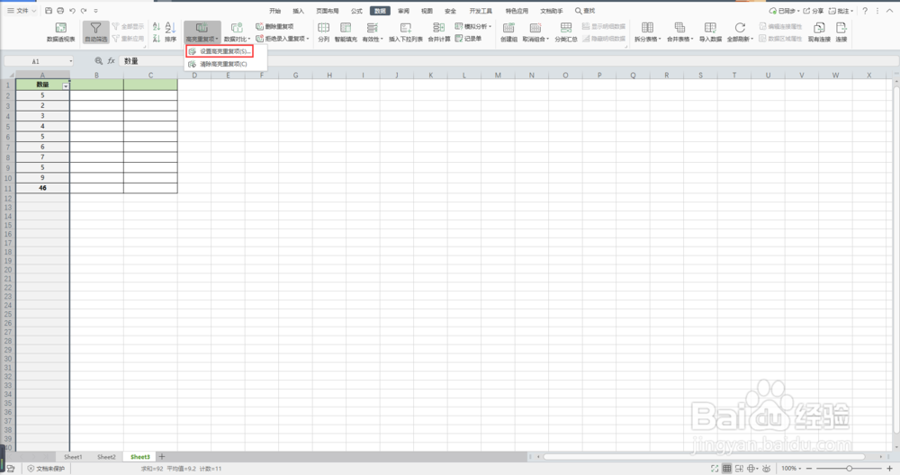Click the Save icon in quick access toolbar
900x475 pixels.
(49, 10)
